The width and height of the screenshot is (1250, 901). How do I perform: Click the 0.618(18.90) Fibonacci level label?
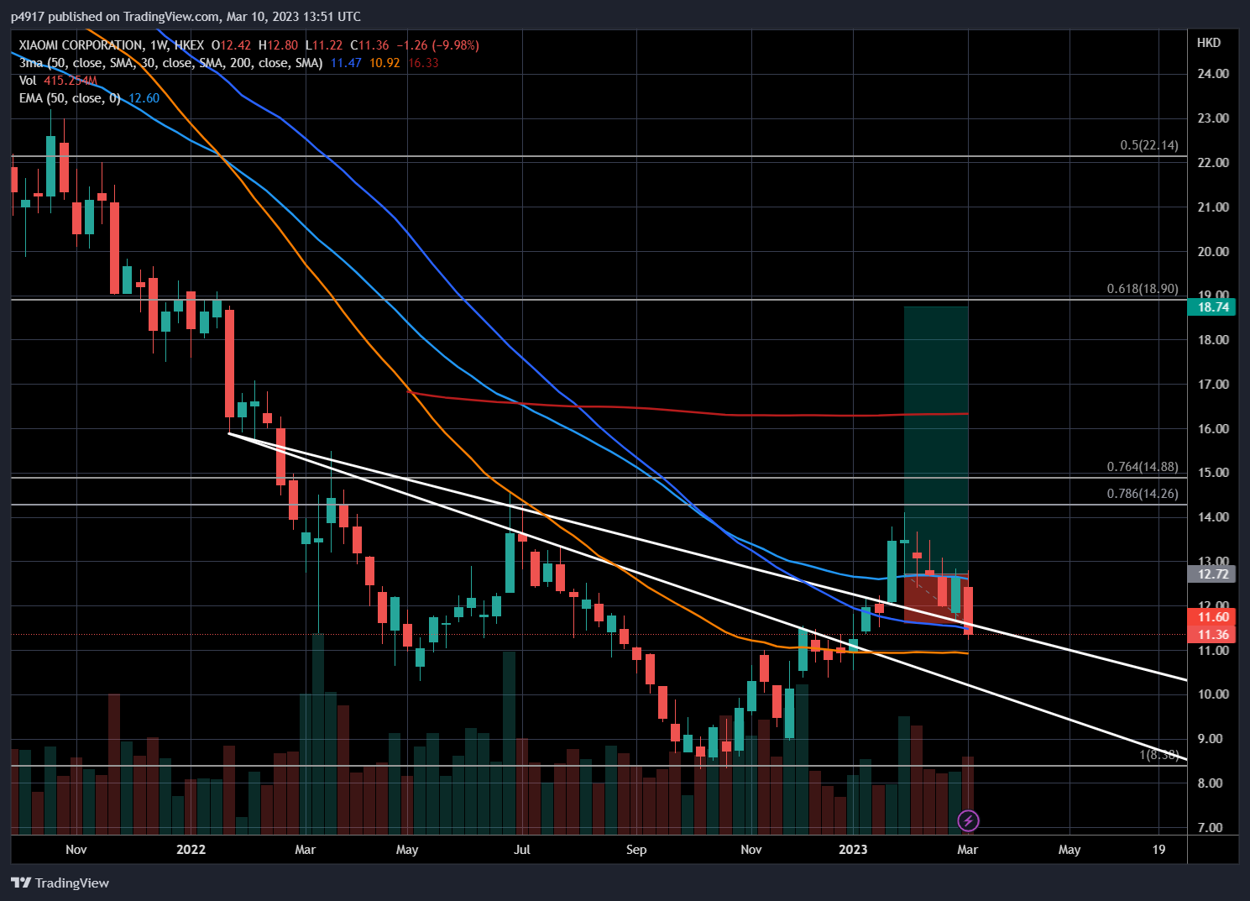pos(1143,289)
